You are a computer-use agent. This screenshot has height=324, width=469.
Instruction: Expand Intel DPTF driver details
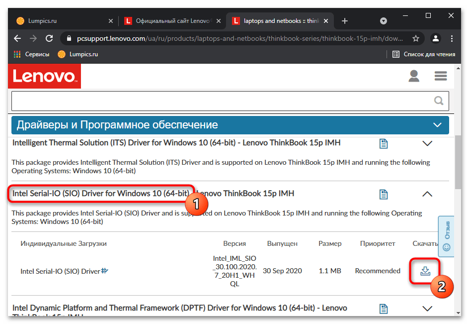pyautogui.click(x=427, y=309)
